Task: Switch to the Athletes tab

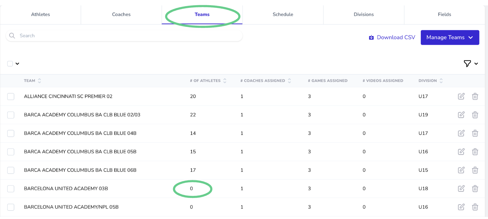Action: (40, 14)
